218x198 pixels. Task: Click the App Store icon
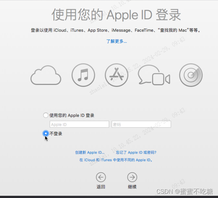pos(117,75)
